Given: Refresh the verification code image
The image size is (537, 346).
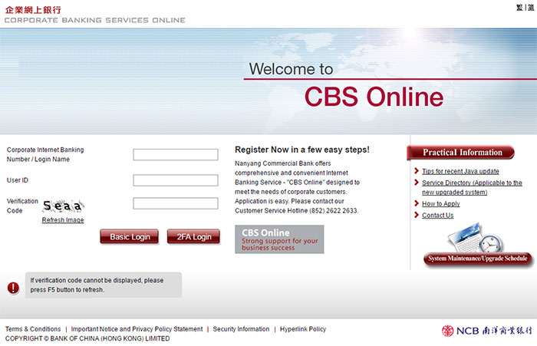Looking at the screenshot, I should coord(63,220).
